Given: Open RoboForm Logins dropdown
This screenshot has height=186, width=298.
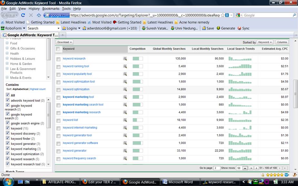Looking at the screenshot, I should (x=71, y=28).
